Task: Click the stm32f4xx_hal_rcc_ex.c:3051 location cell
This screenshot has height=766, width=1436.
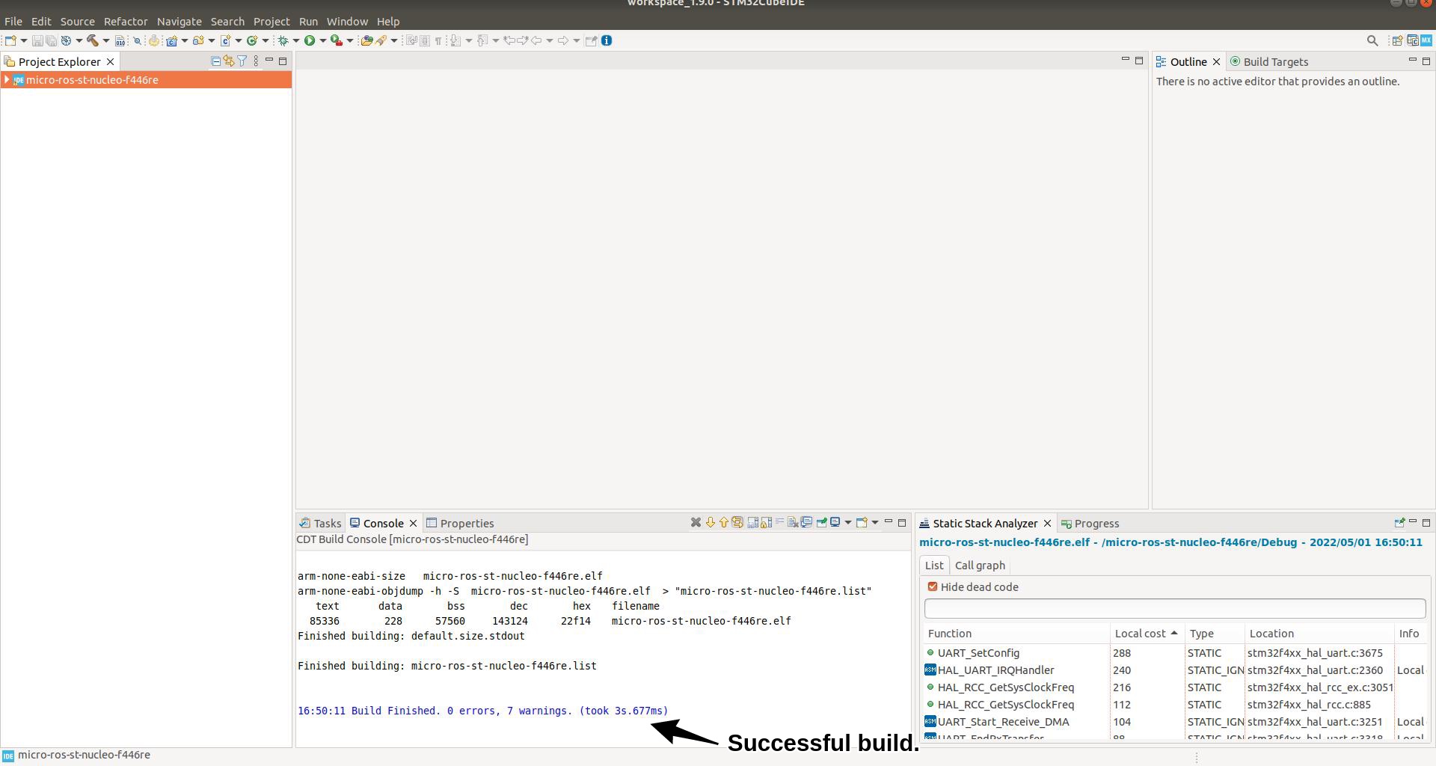Action: click(x=1320, y=687)
